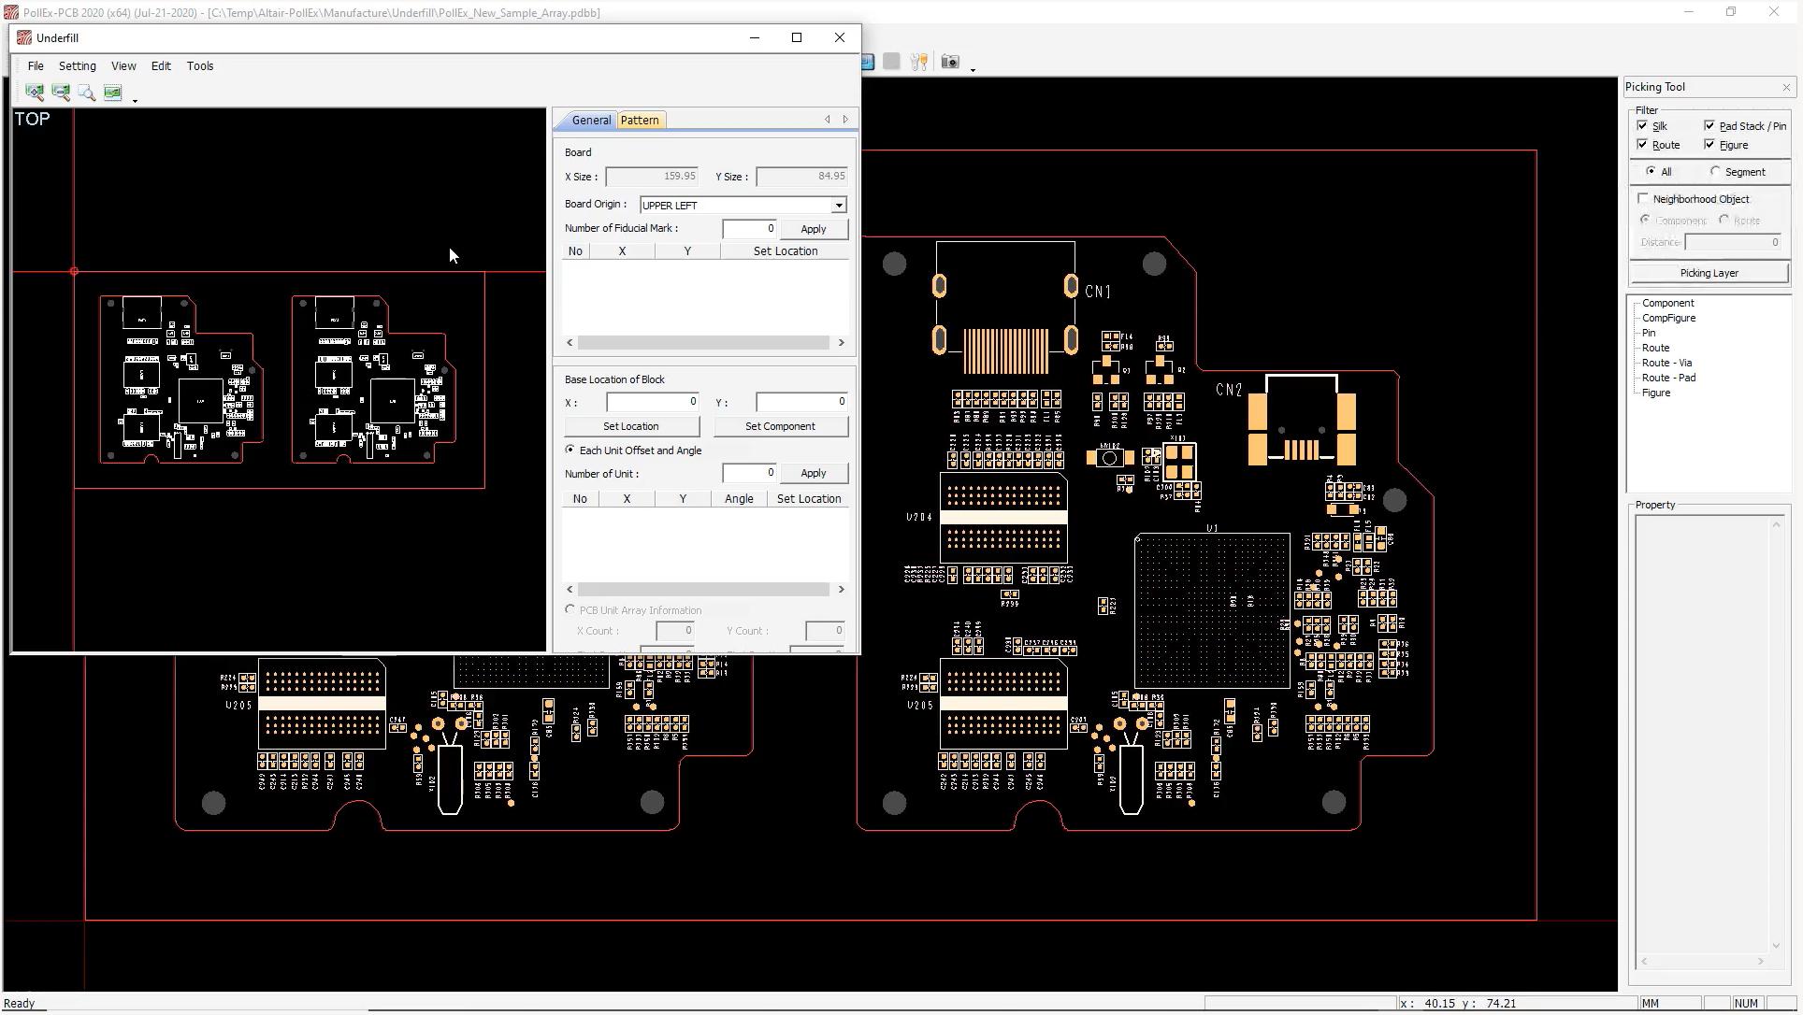The height and width of the screenshot is (1015, 1803).
Task: Uncheck the Silk filter checkbox
Action: tap(1643, 125)
